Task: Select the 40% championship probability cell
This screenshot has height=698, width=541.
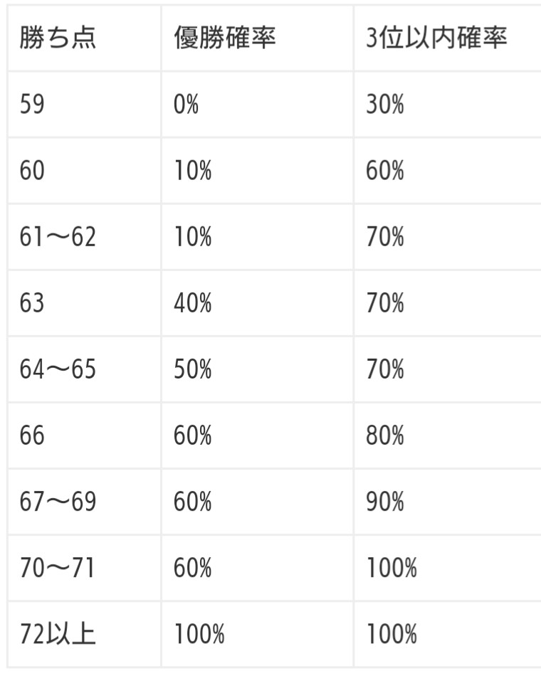Action: coord(192,303)
